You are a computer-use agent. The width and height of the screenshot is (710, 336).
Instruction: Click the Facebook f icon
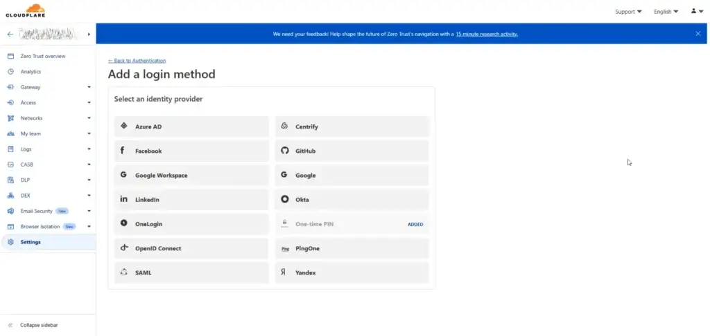coord(122,151)
